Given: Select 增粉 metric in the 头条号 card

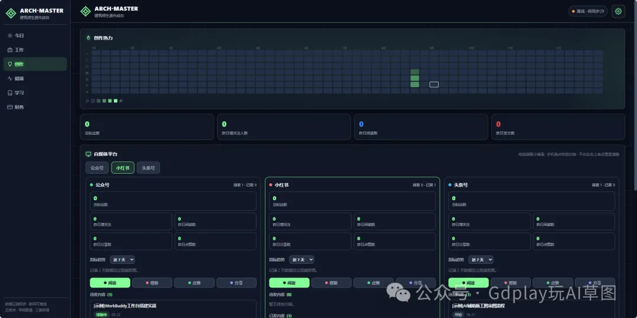Looking at the screenshot, I should 511,283.
